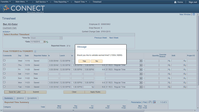Click the Shift lookup icon in the Tue row
The image size is (199, 112).
pyautogui.click(x=185, y=87)
